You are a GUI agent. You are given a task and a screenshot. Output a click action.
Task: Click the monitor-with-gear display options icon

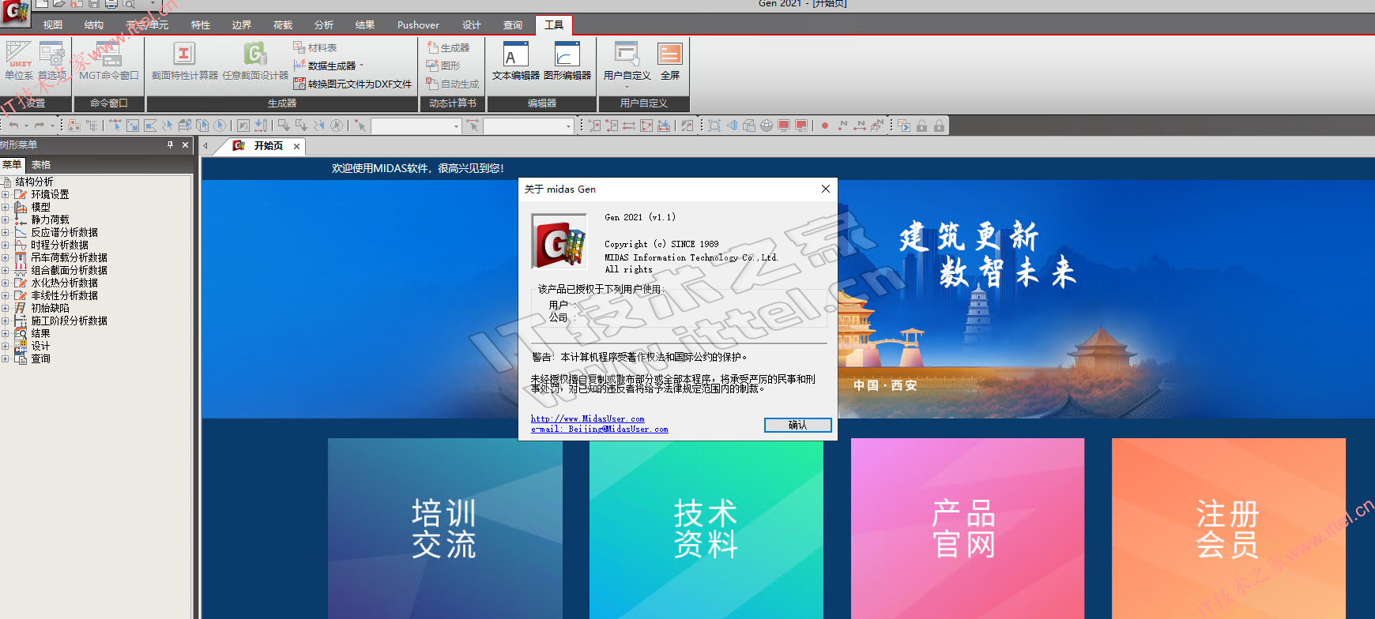pos(801,126)
